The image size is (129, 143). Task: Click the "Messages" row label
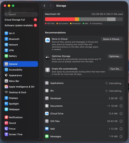[x=56, y=136]
